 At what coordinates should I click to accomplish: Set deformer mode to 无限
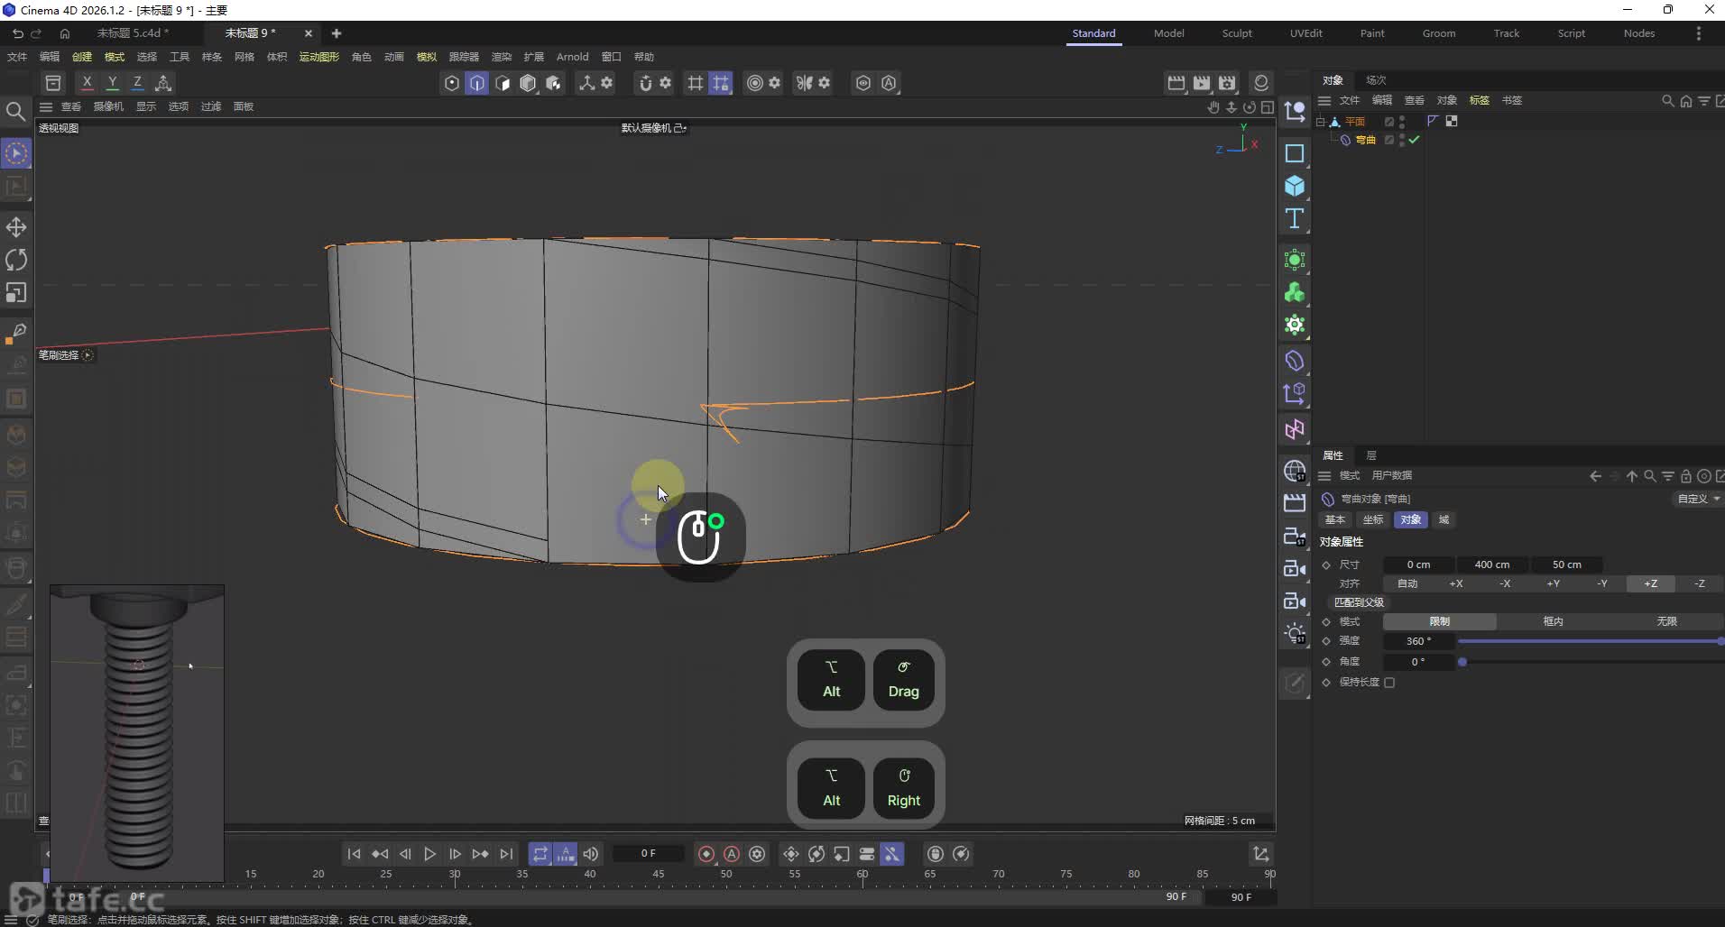click(1666, 621)
